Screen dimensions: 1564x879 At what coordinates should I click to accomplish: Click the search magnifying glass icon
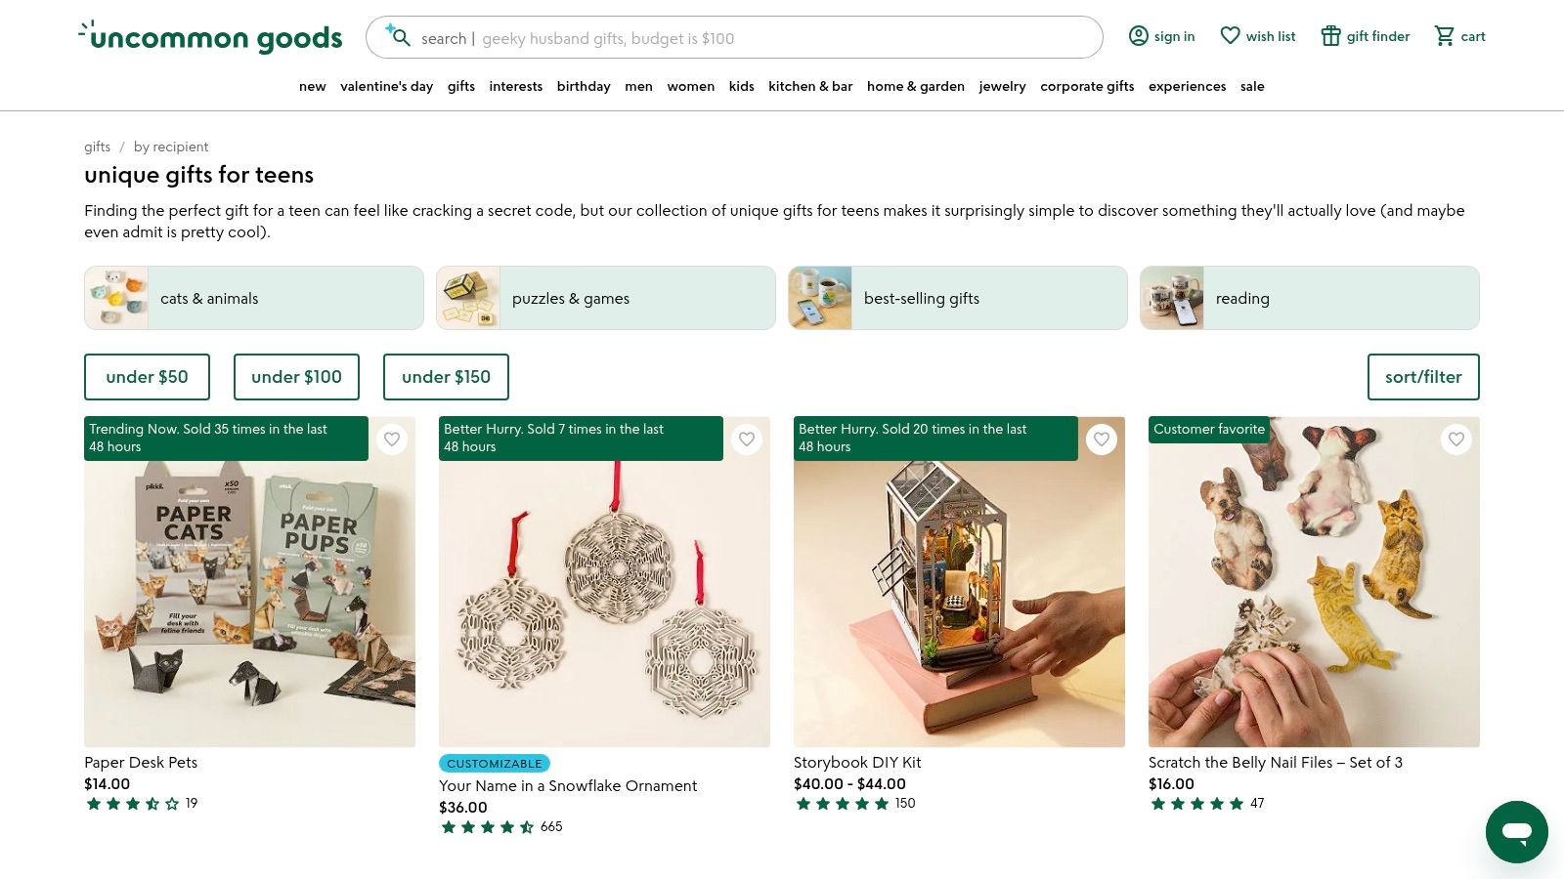tap(401, 38)
